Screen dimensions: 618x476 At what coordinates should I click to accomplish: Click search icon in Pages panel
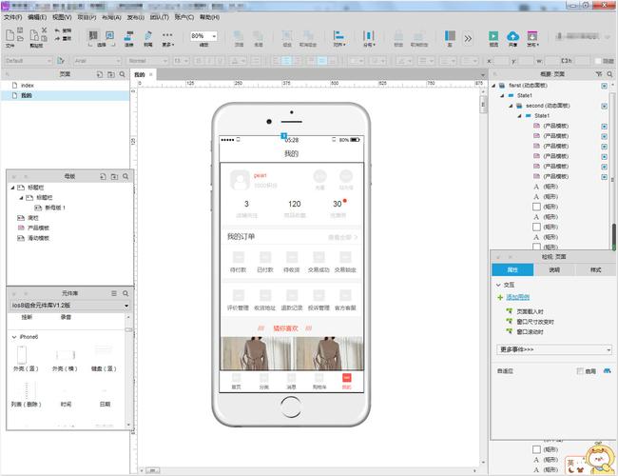point(125,73)
